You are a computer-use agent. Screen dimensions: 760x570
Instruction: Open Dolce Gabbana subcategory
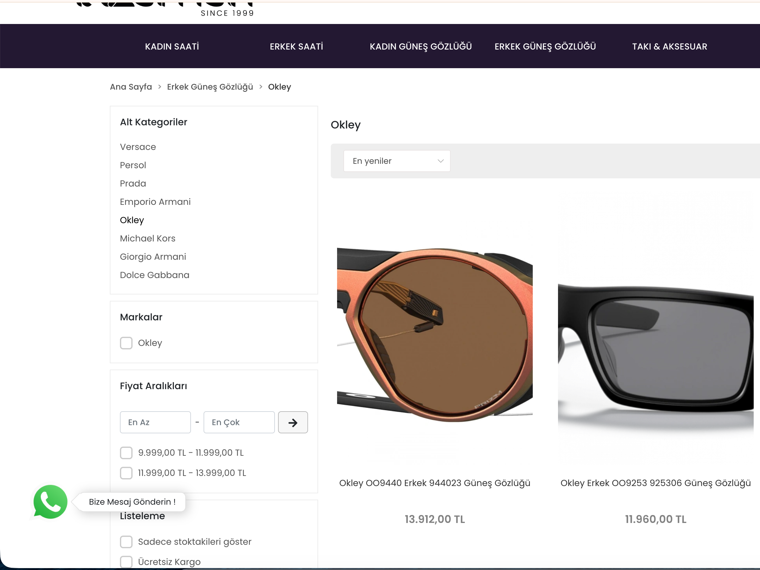(x=155, y=275)
